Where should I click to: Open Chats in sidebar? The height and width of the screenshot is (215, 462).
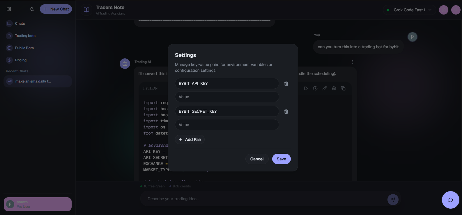[x=20, y=24]
